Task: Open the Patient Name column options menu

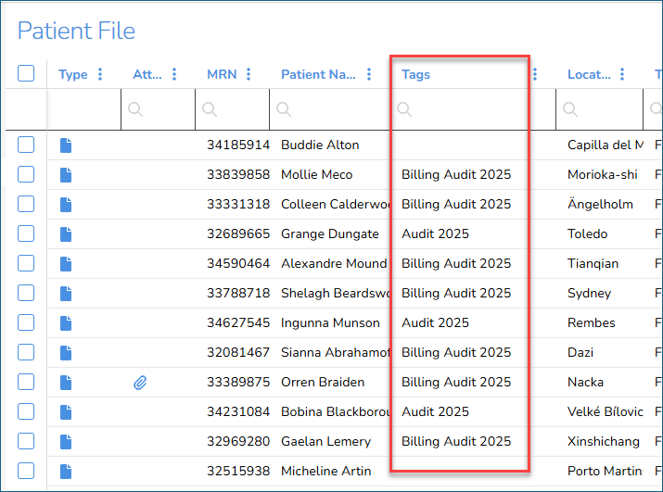Action: (369, 74)
